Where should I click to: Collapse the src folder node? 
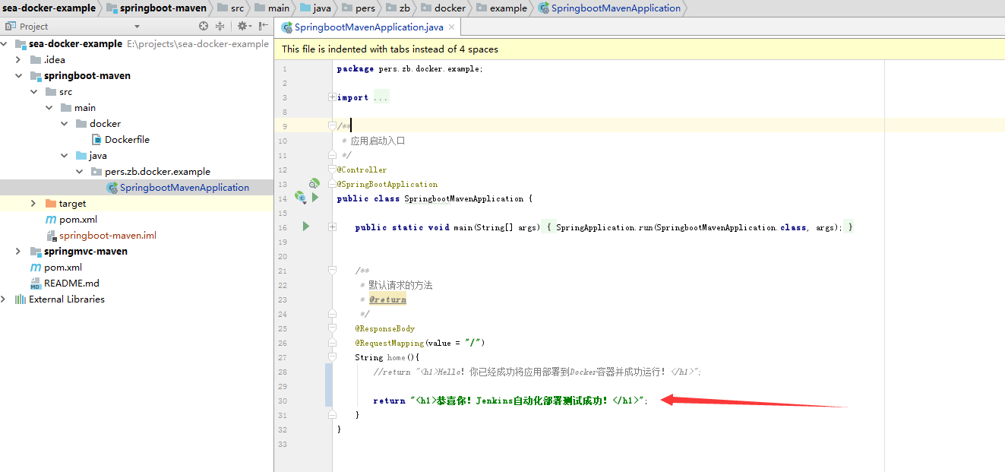[33, 92]
